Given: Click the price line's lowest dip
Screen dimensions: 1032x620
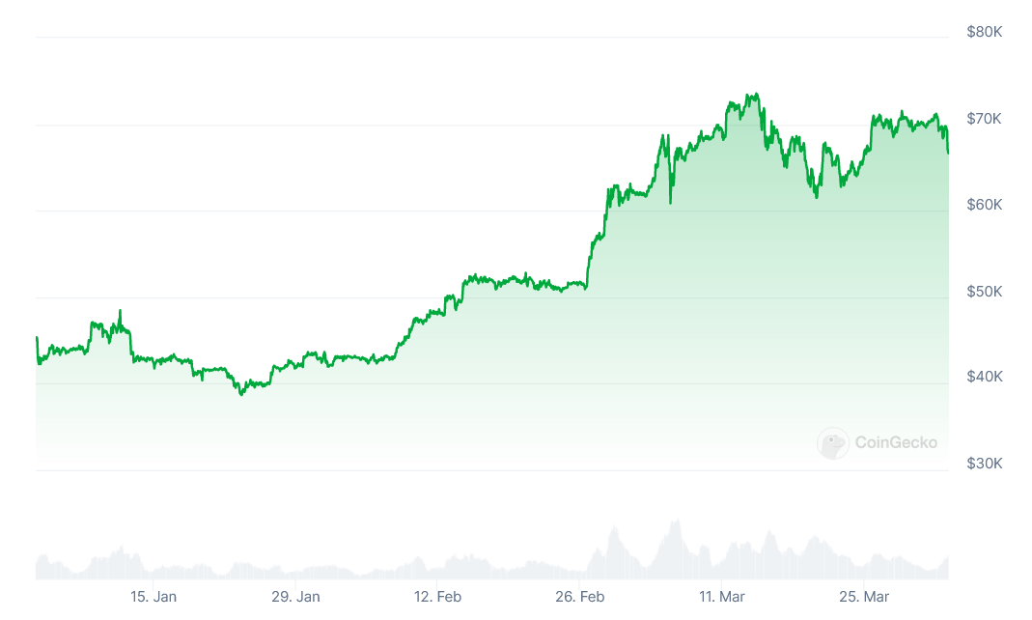Looking at the screenshot, I should (241, 394).
